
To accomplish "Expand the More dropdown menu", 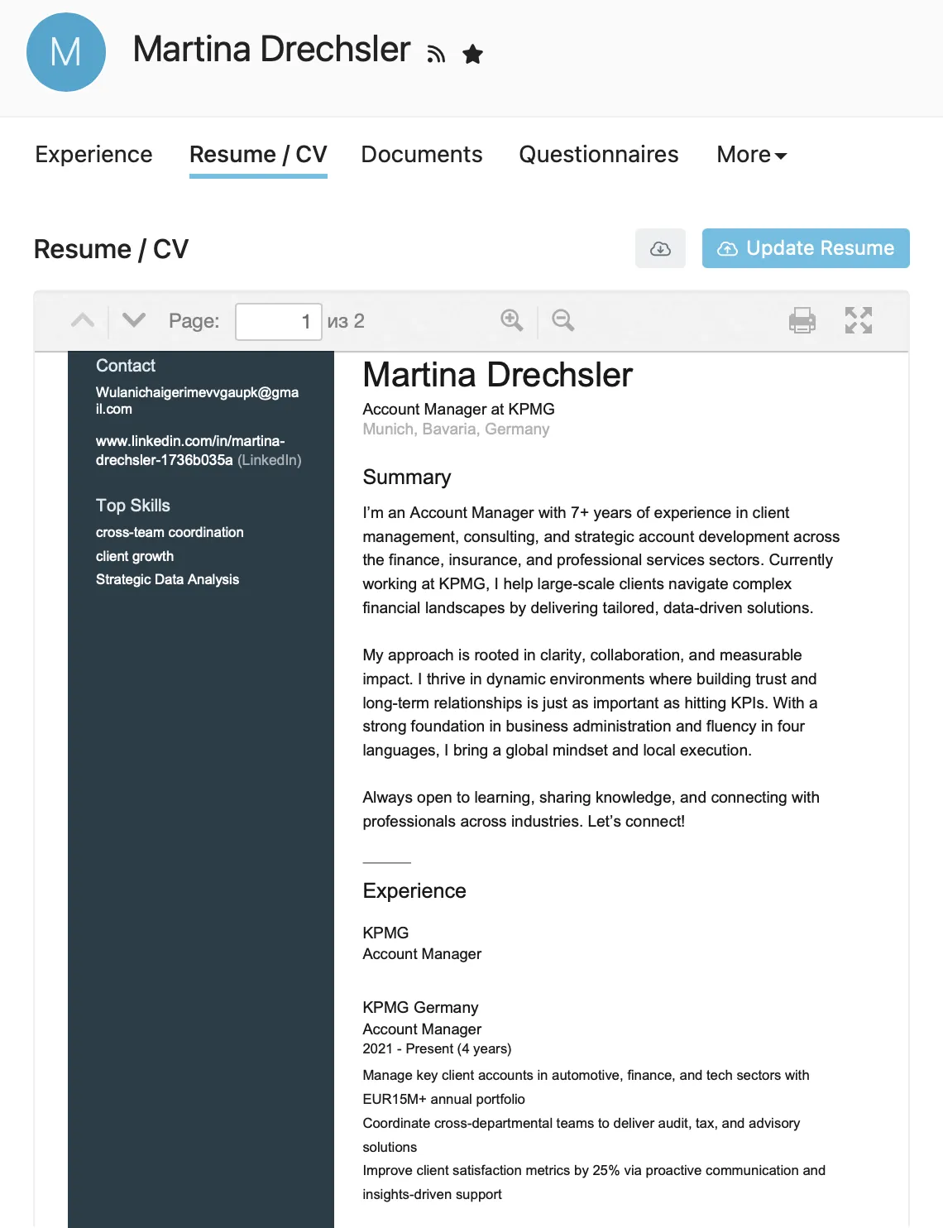I will pyautogui.click(x=751, y=155).
